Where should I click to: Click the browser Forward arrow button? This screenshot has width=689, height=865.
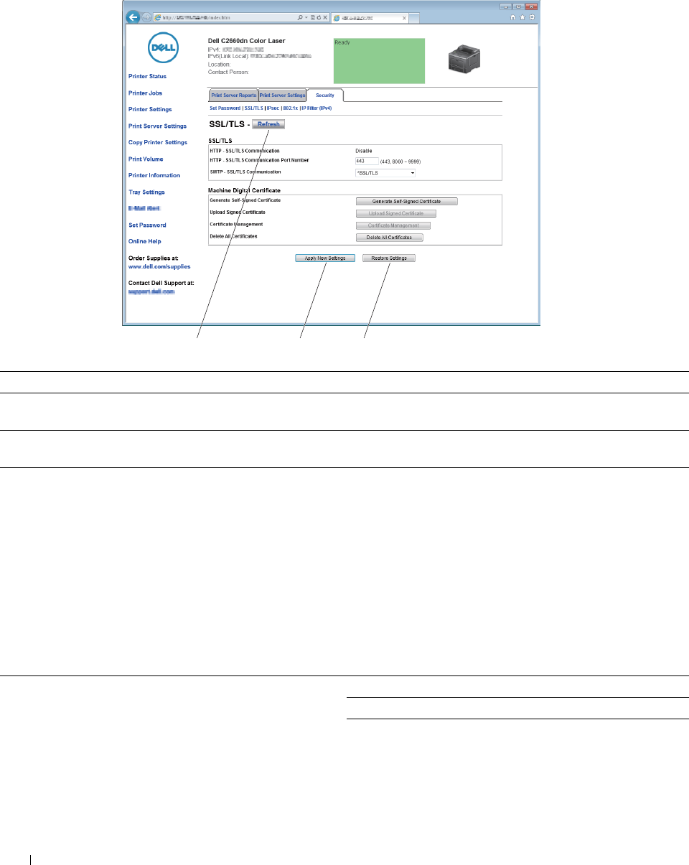(146, 17)
